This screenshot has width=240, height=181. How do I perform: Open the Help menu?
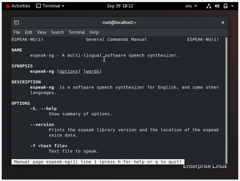[94, 32]
